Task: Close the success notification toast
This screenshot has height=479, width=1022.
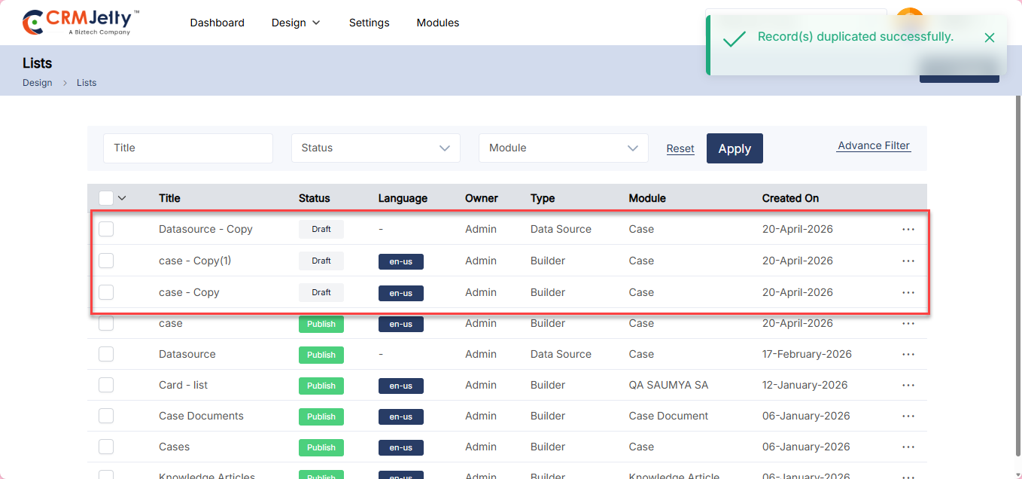Action: coord(989,38)
